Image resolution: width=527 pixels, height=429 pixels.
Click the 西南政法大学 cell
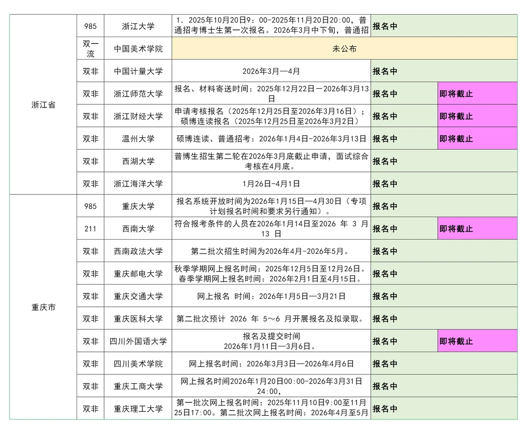point(138,251)
